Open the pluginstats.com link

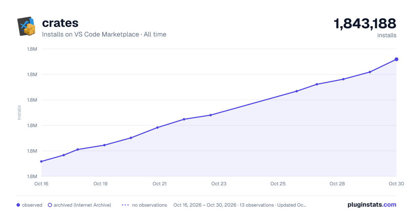372,205
